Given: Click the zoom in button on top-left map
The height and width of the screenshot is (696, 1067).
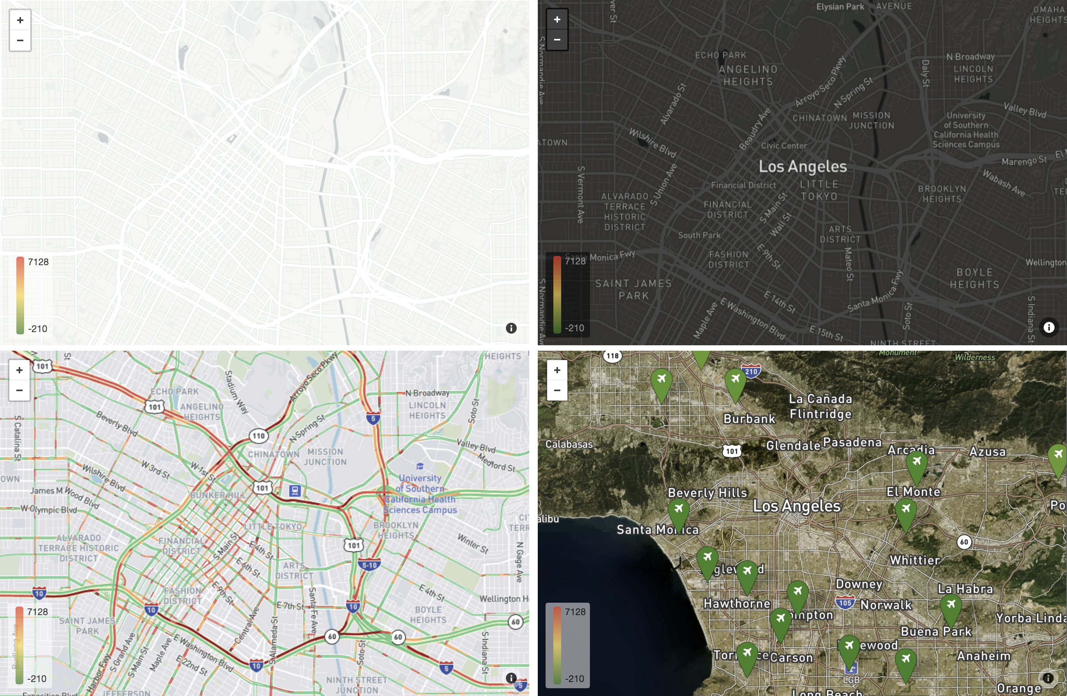Looking at the screenshot, I should (19, 20).
